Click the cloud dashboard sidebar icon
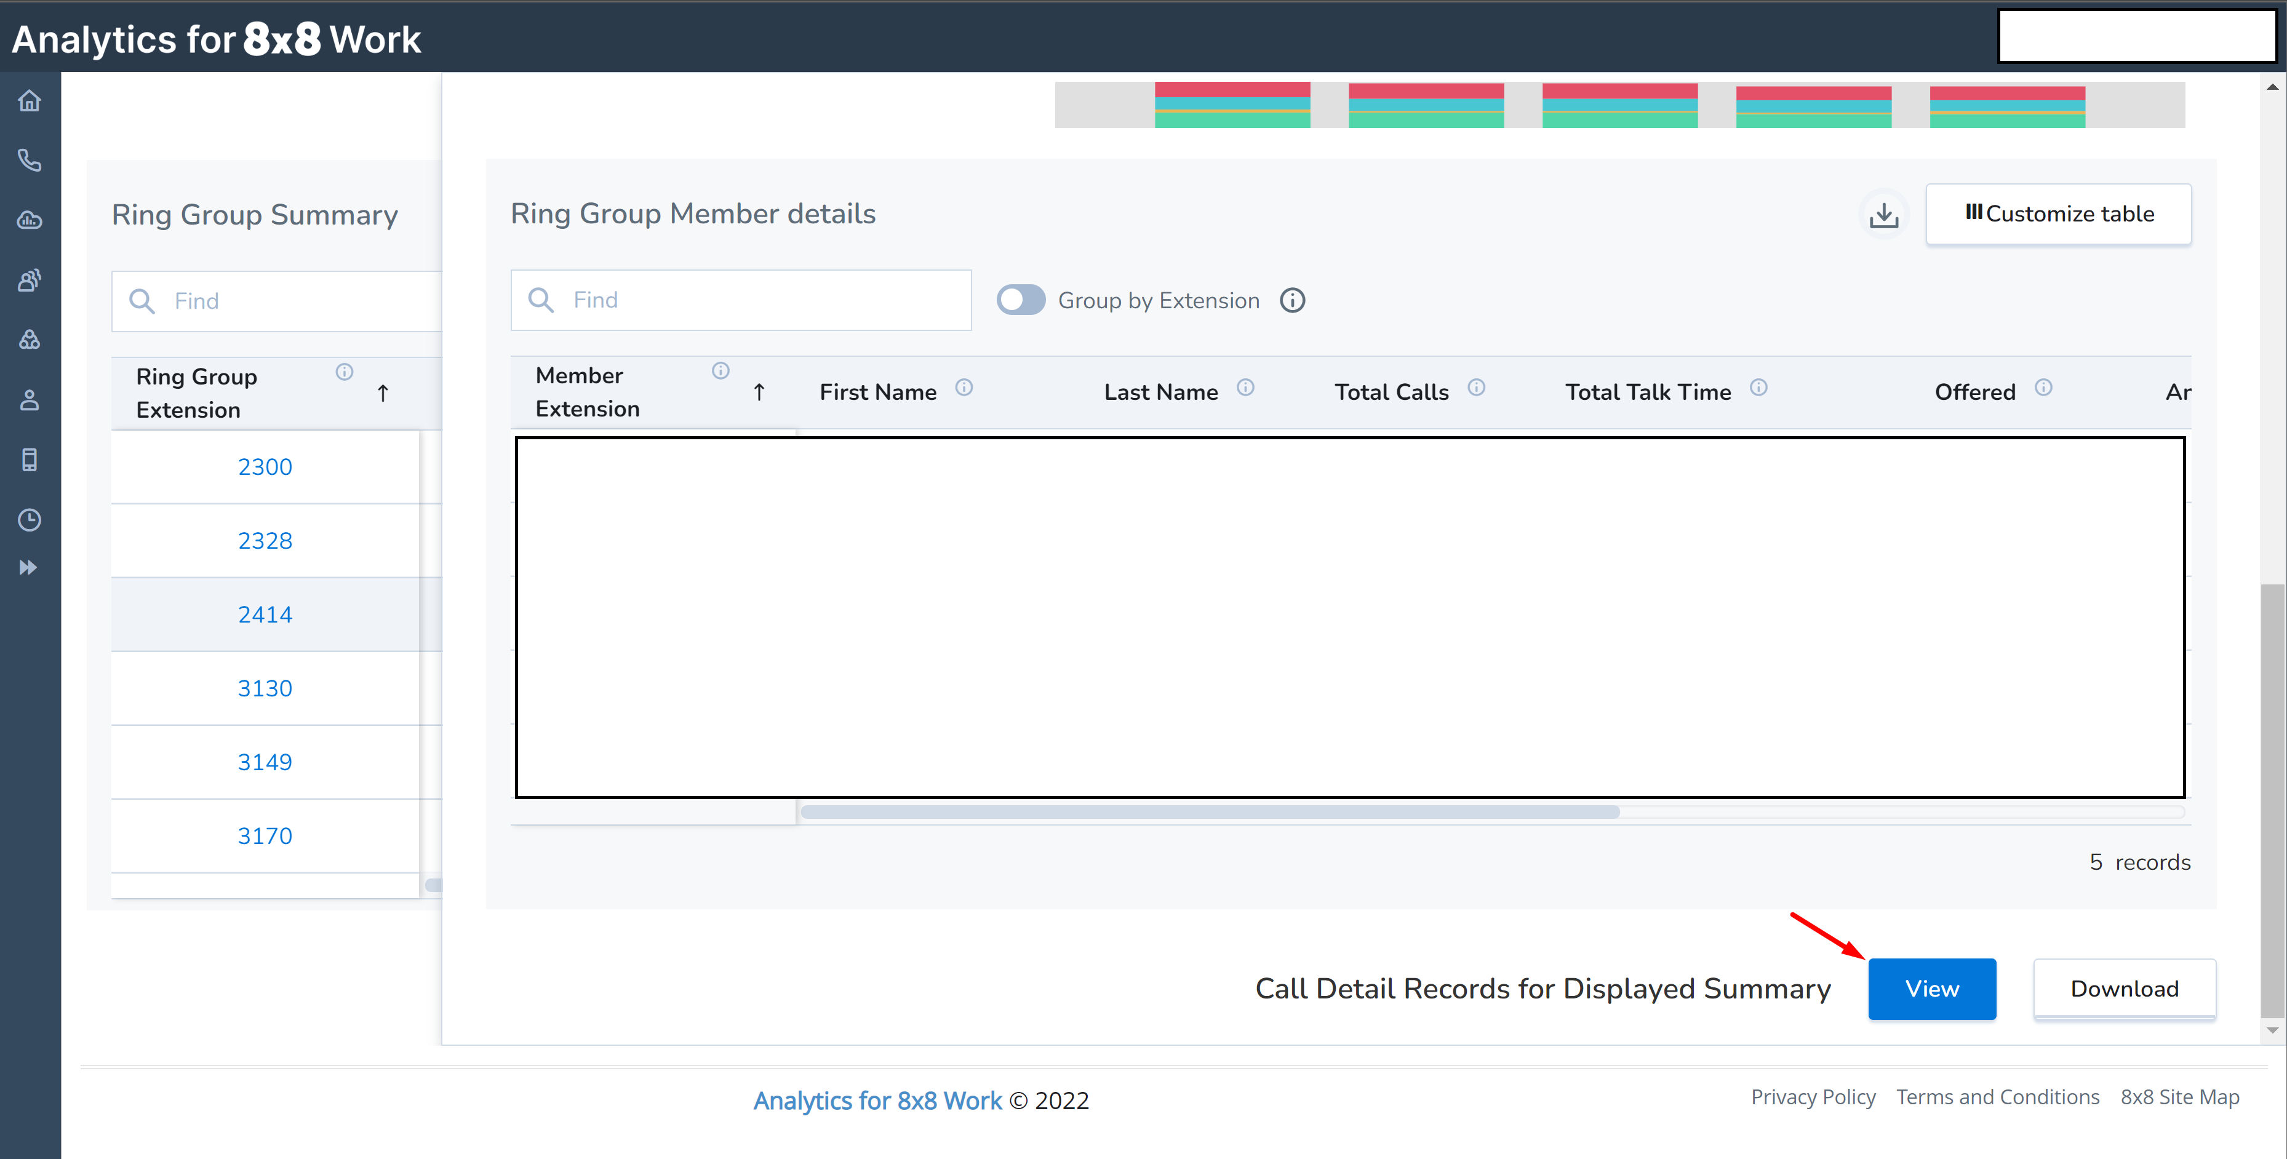2287x1159 pixels. [x=30, y=220]
